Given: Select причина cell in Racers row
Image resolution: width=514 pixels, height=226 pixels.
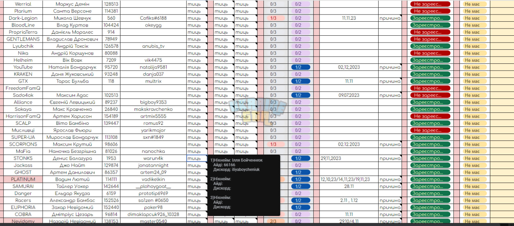Looking at the screenshot, I should (390, 200).
